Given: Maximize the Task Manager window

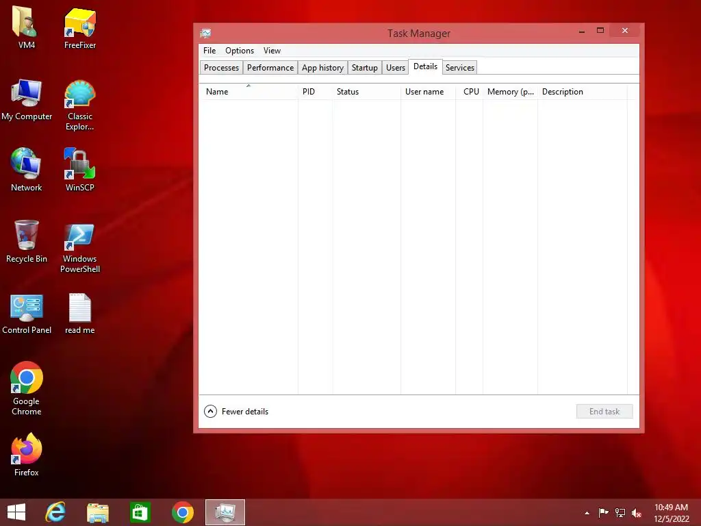Looking at the screenshot, I should click(x=600, y=30).
